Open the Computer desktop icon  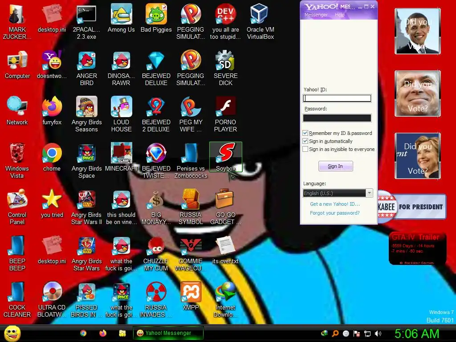pos(17,65)
